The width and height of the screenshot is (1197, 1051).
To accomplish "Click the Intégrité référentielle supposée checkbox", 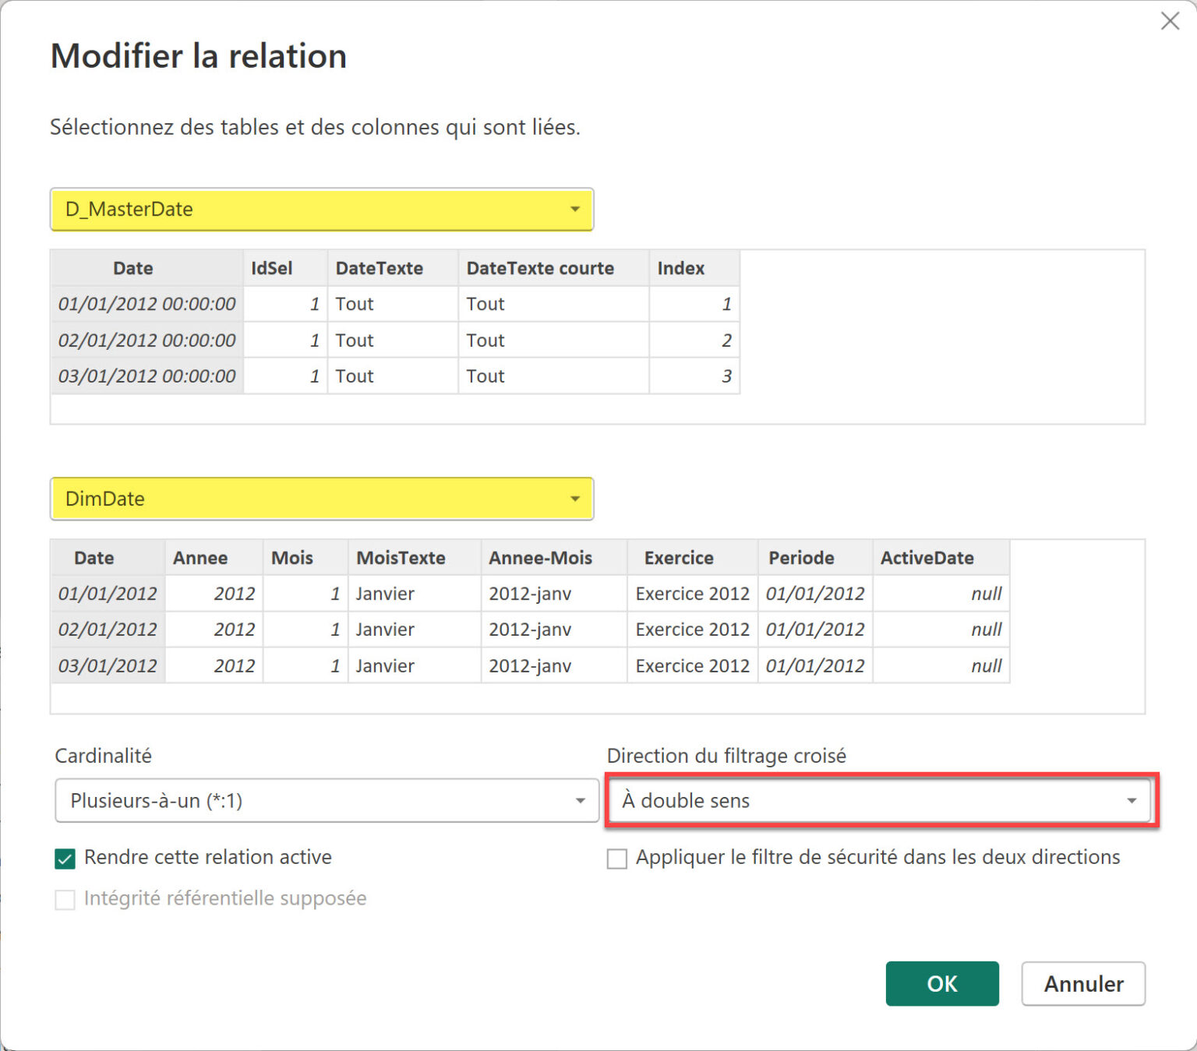I will pyautogui.click(x=65, y=899).
